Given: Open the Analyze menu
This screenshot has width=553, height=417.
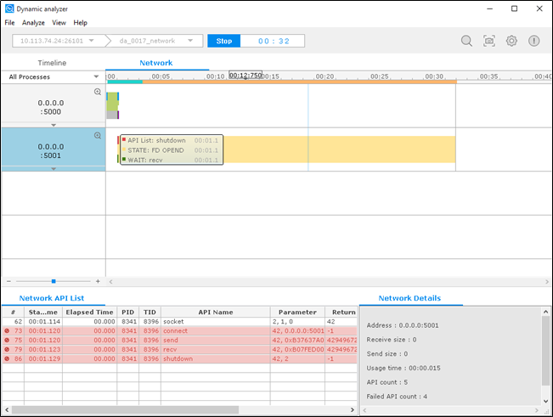Looking at the screenshot, I should click(x=33, y=22).
